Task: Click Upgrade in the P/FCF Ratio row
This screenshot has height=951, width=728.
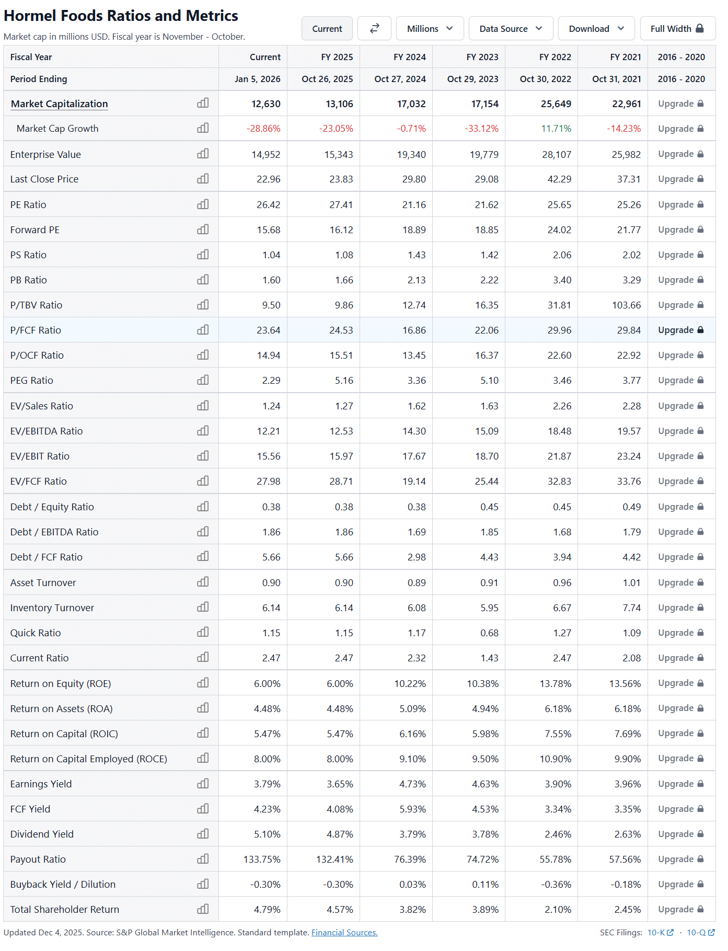Action: click(x=681, y=330)
